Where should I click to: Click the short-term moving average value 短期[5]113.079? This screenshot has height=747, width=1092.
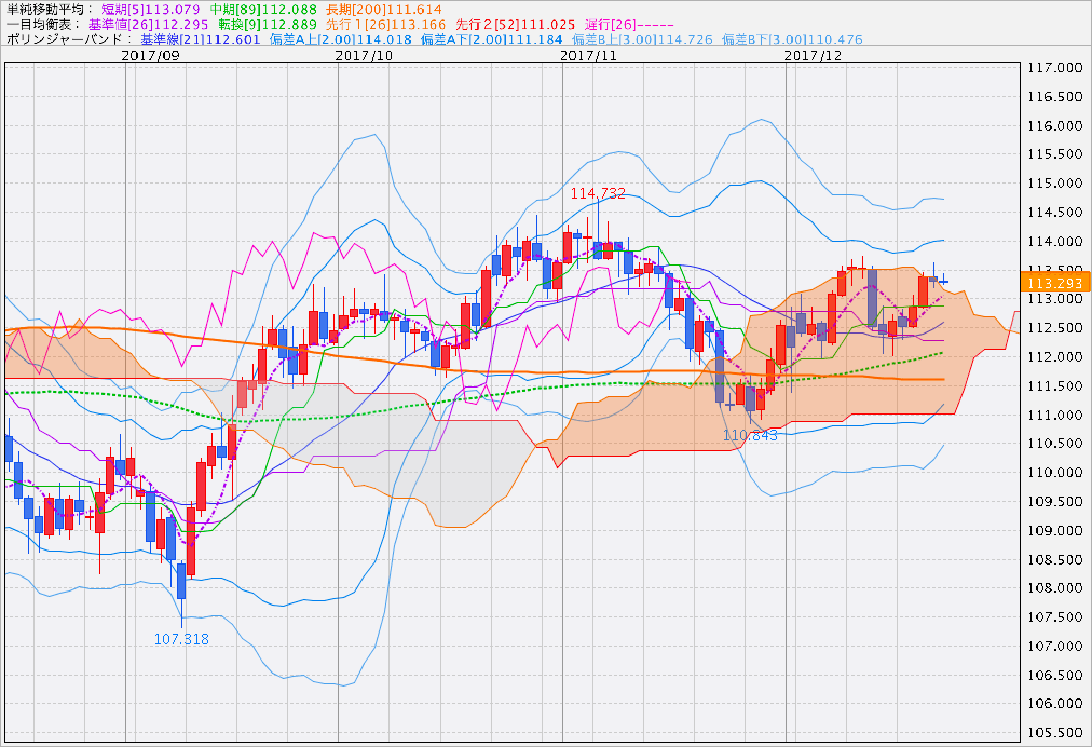151,10
